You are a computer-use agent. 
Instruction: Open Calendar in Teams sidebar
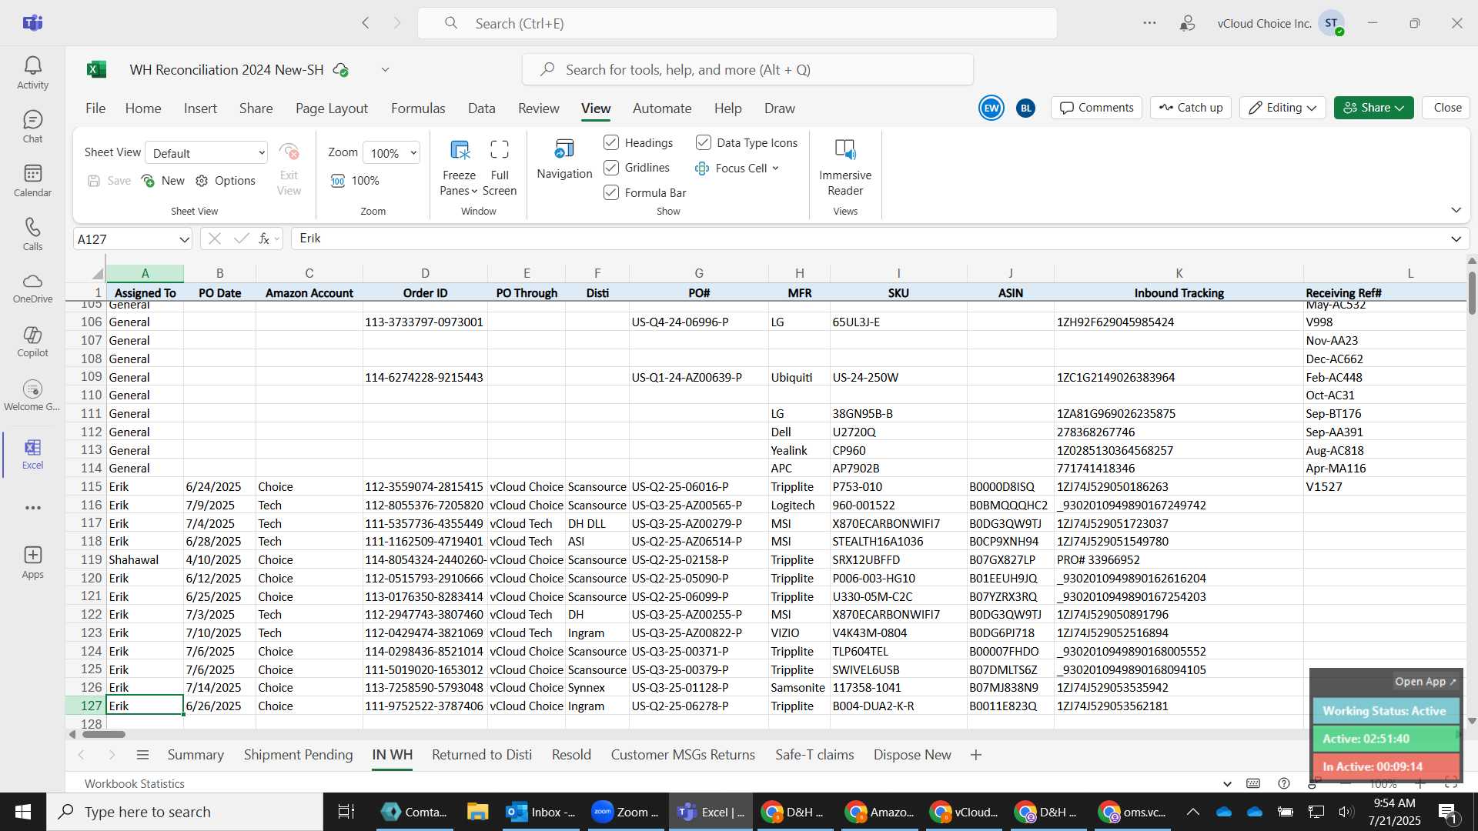pos(32,181)
